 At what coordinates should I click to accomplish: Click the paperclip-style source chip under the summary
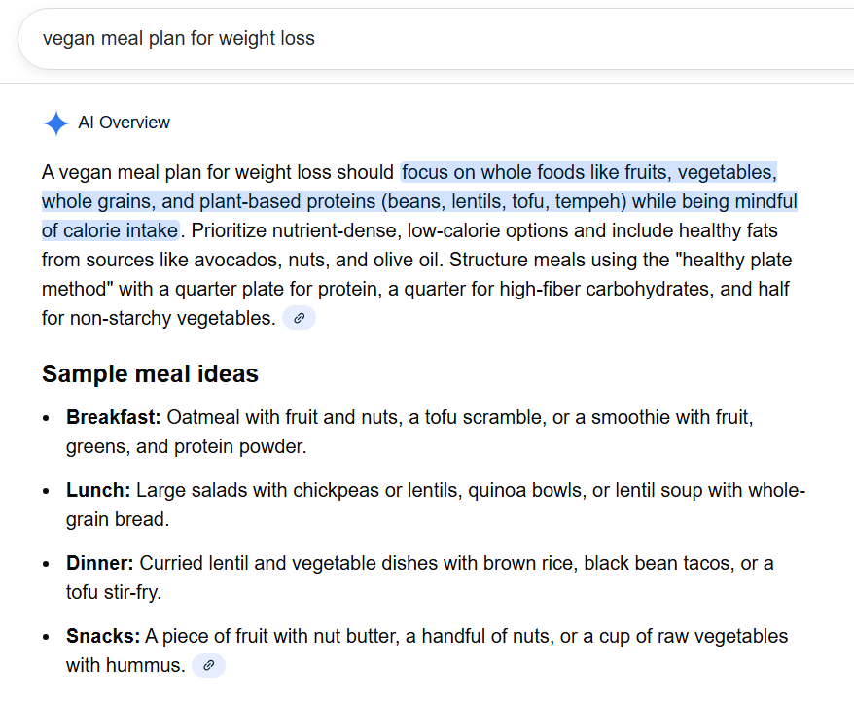click(x=299, y=318)
